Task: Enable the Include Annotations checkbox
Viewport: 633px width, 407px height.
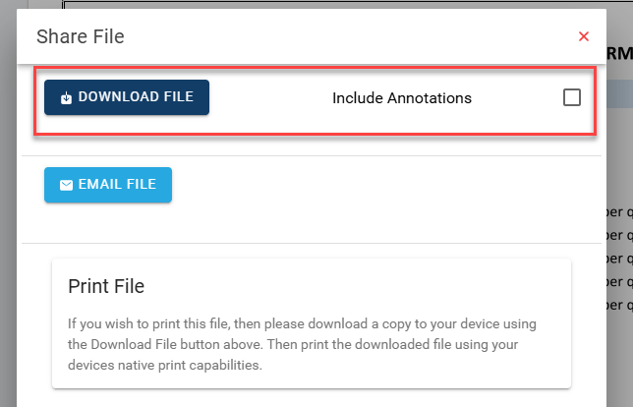Action: coord(572,97)
